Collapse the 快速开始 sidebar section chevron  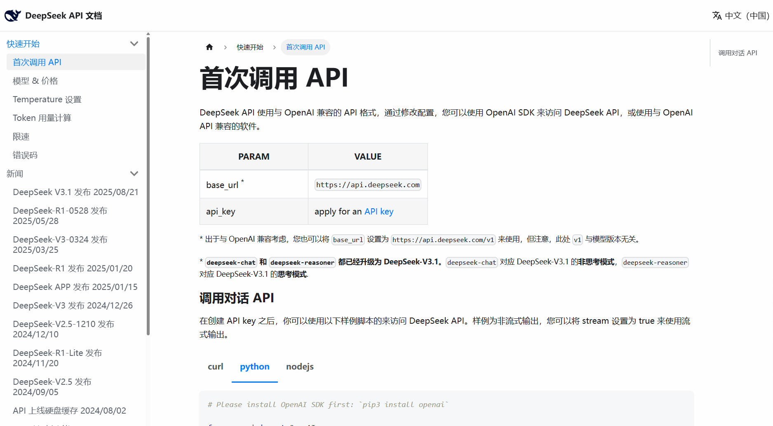click(x=134, y=44)
